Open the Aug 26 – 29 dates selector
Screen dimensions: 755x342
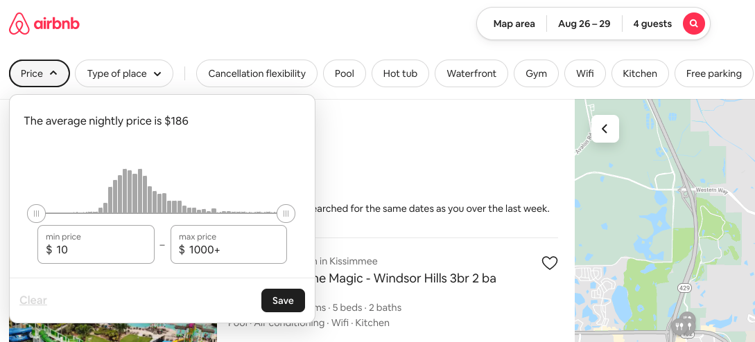pos(584,24)
